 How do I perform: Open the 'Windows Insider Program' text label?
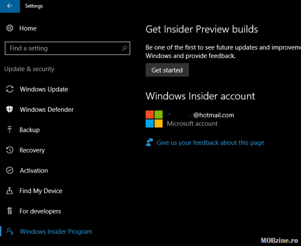coord(56,231)
